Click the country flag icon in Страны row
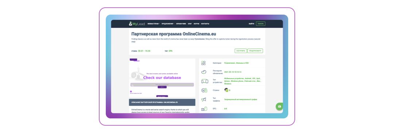 point(226,90)
